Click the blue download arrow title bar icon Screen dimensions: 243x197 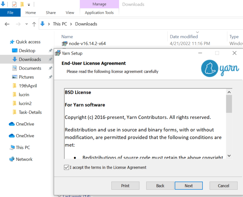(3, 4)
